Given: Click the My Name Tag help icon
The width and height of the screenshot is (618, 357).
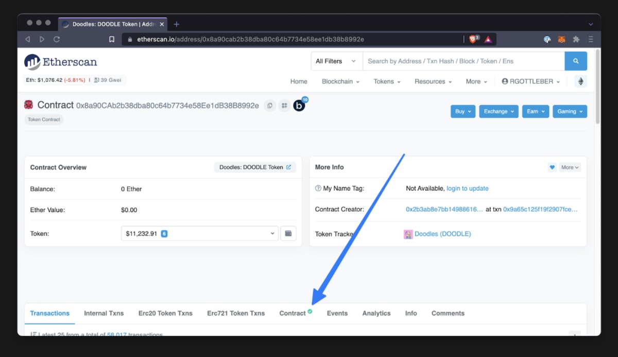Looking at the screenshot, I should click(x=318, y=188).
